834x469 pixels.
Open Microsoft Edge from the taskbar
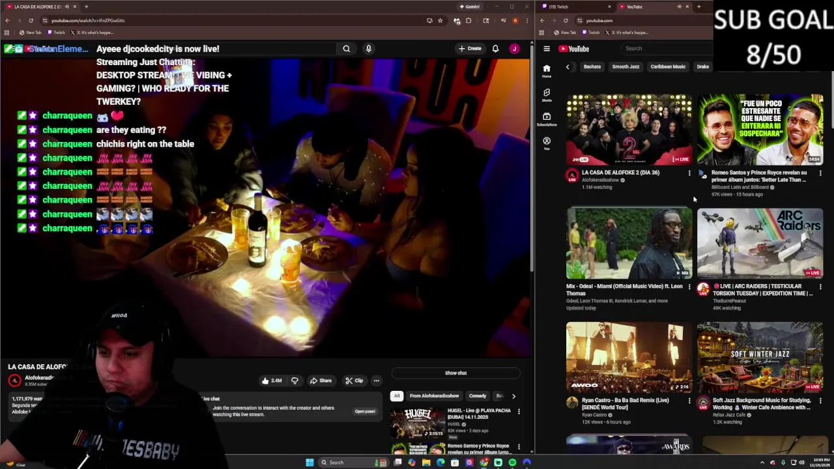[440, 462]
